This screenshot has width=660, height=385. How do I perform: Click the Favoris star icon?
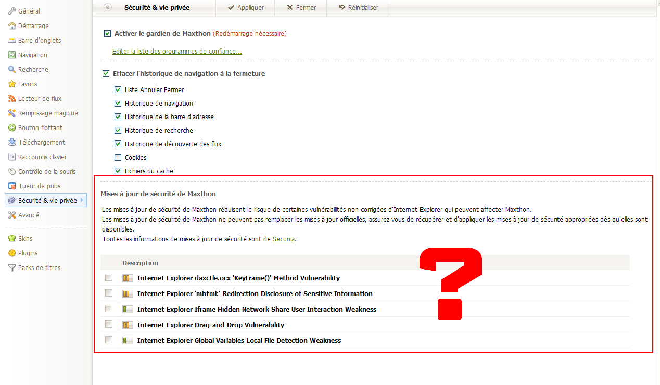tap(12, 84)
